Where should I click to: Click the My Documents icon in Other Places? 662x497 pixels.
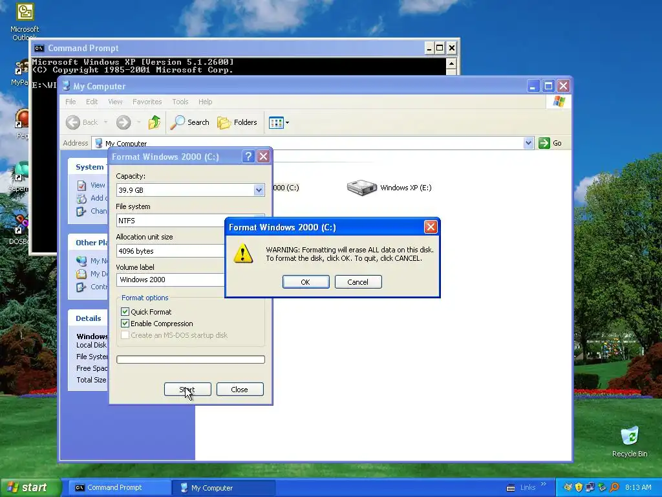click(81, 274)
